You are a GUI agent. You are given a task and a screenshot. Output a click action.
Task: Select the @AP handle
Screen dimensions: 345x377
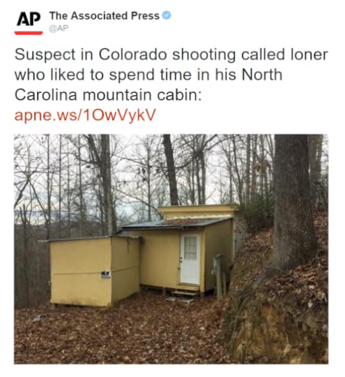[x=59, y=29]
